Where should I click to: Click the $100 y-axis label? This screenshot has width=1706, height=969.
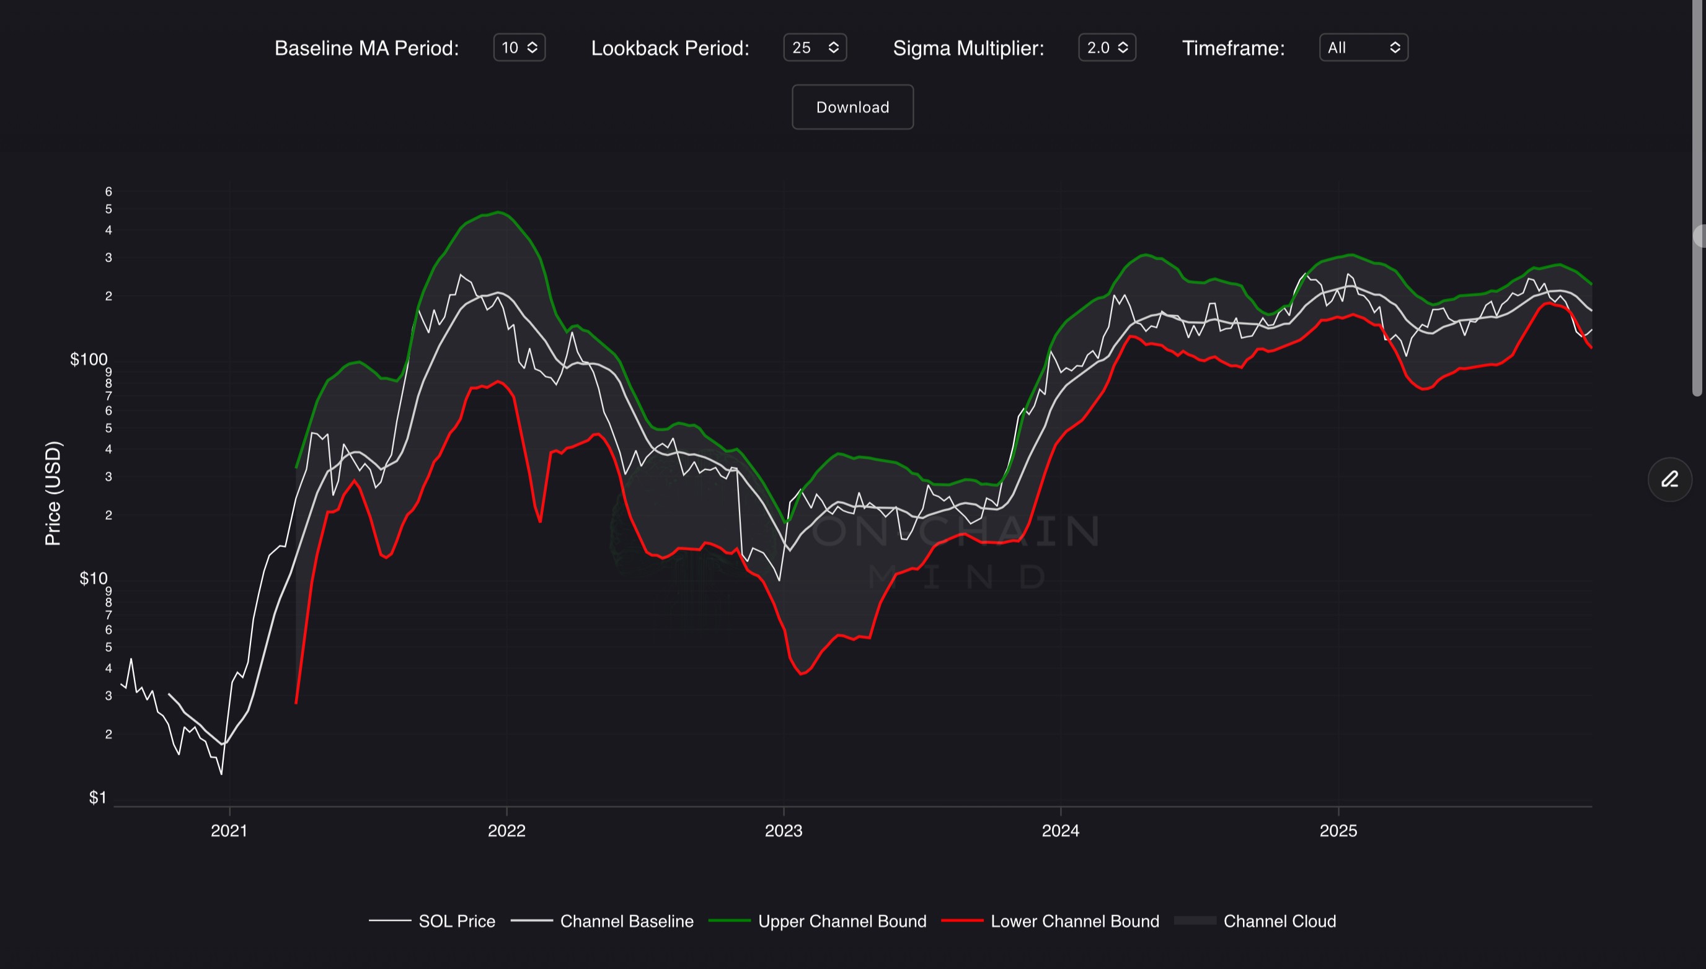tap(89, 359)
